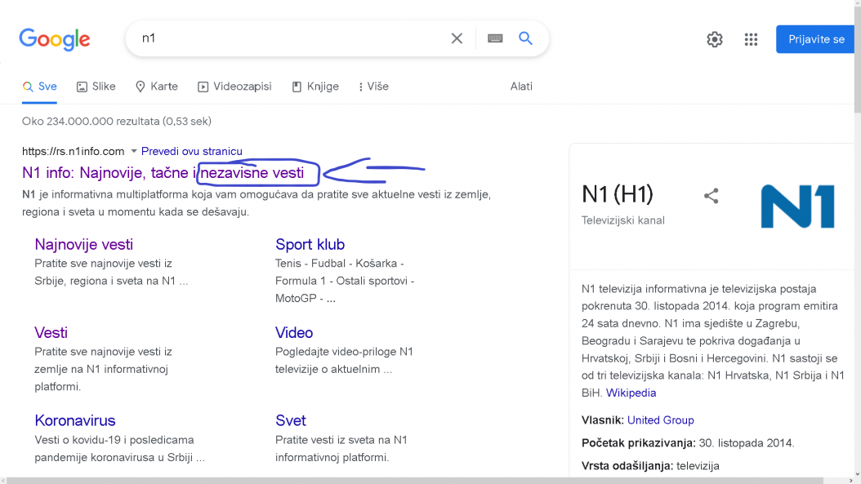Click the Sve tab magnifier icon
This screenshot has width=861, height=484.
tap(28, 87)
